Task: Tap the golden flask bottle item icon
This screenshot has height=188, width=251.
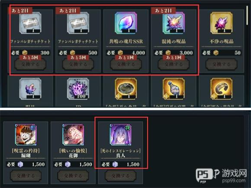Action: click(174, 89)
